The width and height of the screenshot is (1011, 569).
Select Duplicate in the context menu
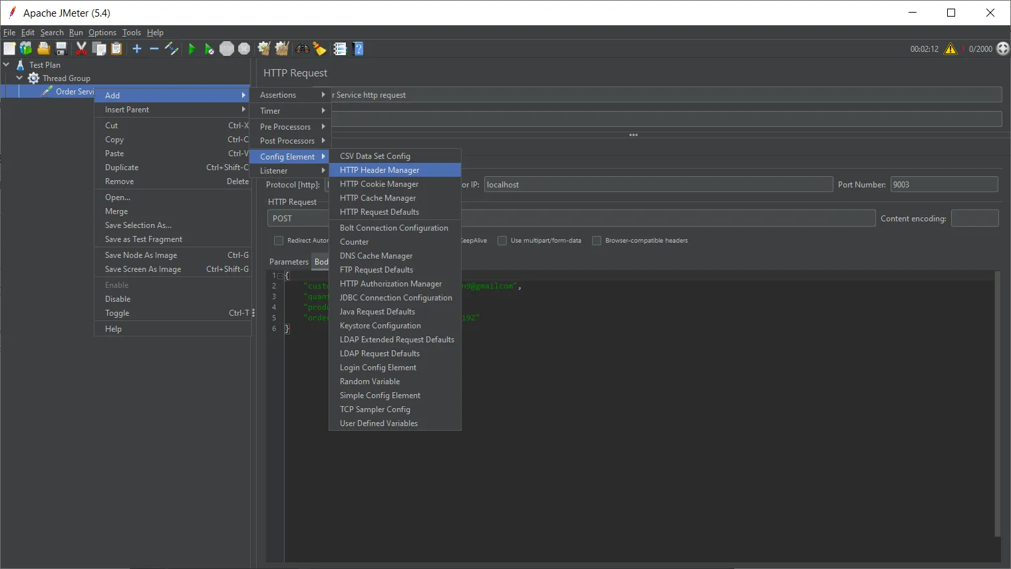click(122, 168)
